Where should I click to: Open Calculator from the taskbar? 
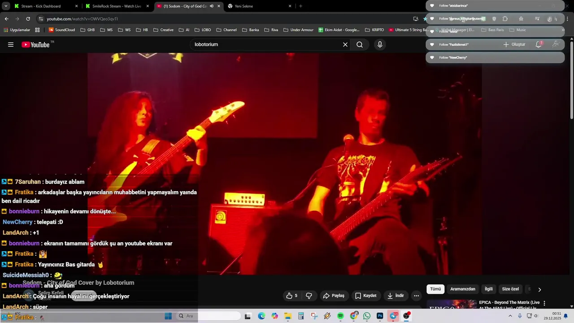(301, 316)
